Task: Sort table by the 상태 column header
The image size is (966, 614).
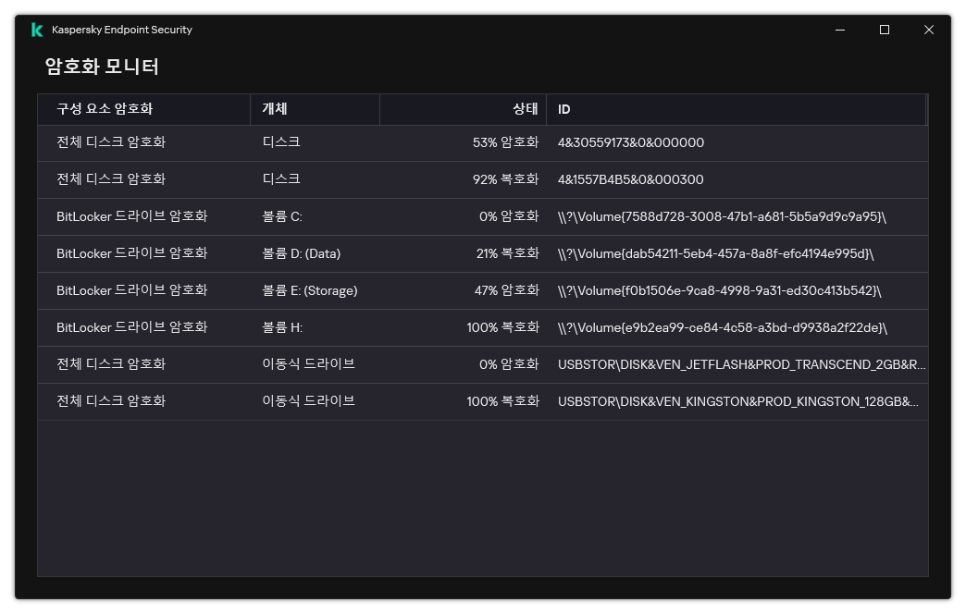Action: pos(526,109)
